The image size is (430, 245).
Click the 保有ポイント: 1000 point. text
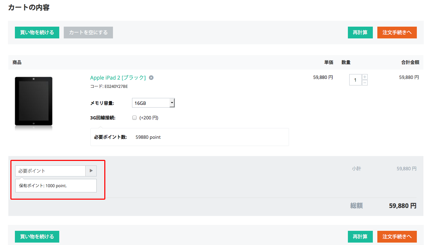click(43, 186)
